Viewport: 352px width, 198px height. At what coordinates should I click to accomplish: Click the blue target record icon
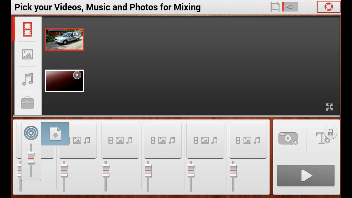click(x=31, y=133)
